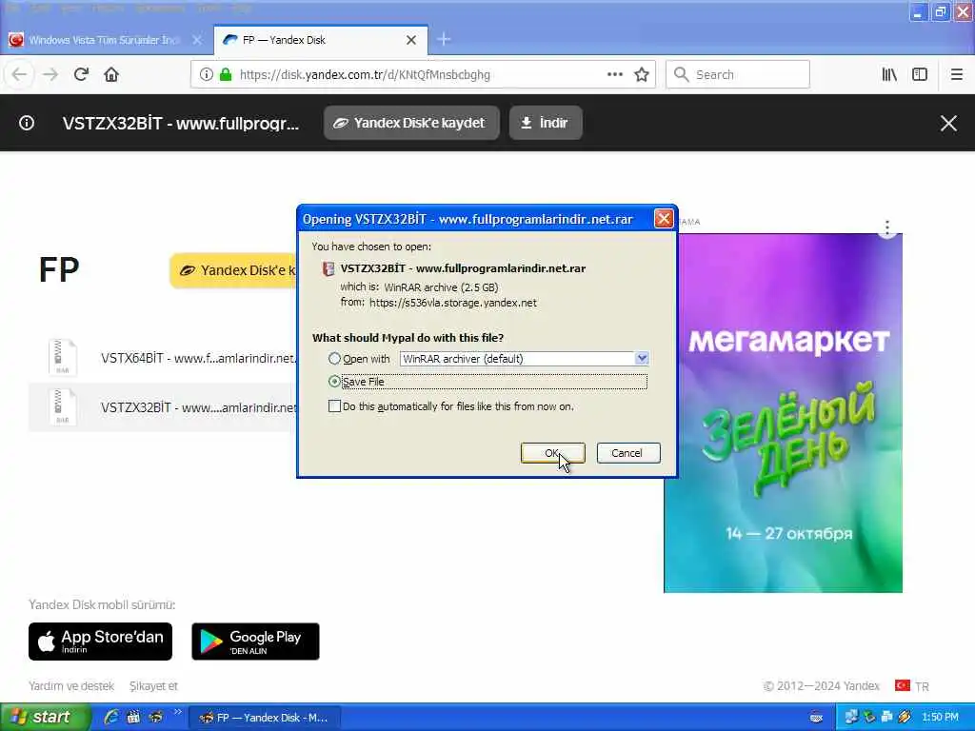Open the App Store'dan indirin badge
This screenshot has width=975, height=731.
tap(100, 642)
